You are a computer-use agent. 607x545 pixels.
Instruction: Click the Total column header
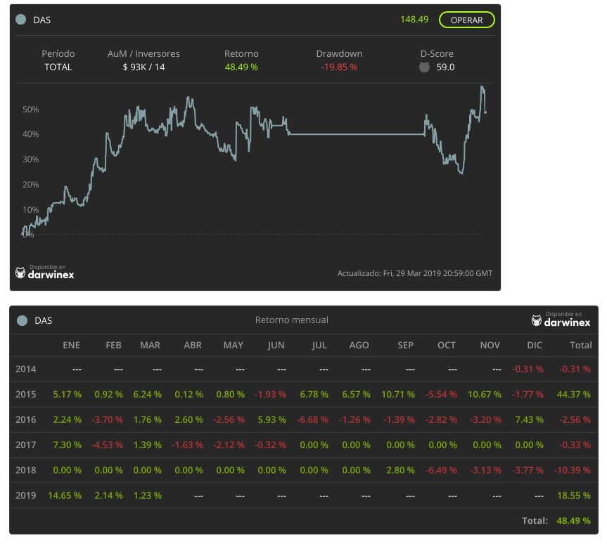coord(580,345)
